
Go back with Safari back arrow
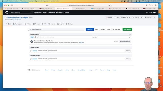17,5
